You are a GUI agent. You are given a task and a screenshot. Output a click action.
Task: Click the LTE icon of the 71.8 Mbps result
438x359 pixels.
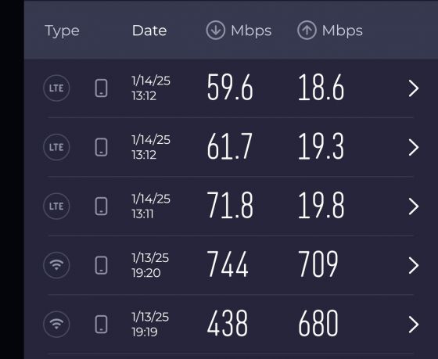pos(56,206)
